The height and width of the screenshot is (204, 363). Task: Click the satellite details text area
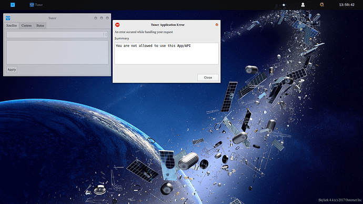click(57, 53)
